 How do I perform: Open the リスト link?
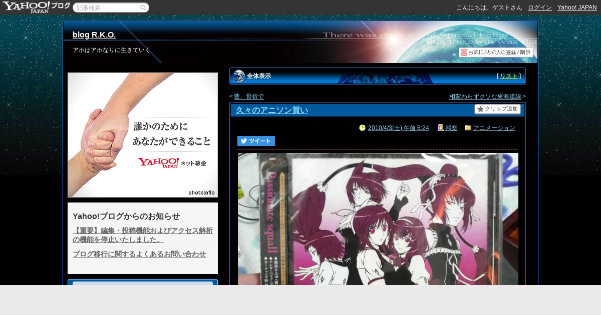click(x=509, y=76)
